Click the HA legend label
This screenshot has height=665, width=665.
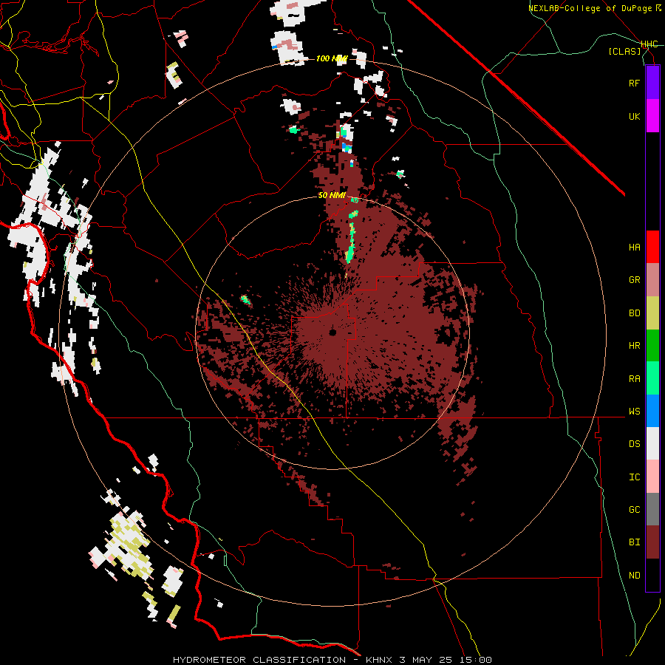coord(634,247)
